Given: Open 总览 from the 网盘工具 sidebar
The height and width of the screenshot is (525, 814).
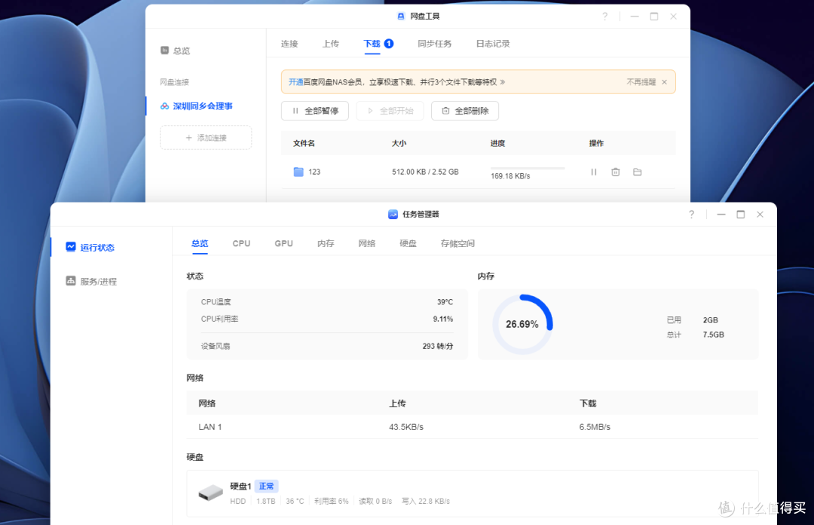Looking at the screenshot, I should point(181,50).
